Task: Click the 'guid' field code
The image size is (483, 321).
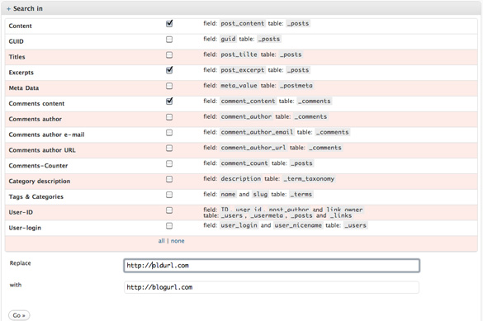Action: [x=228, y=39]
